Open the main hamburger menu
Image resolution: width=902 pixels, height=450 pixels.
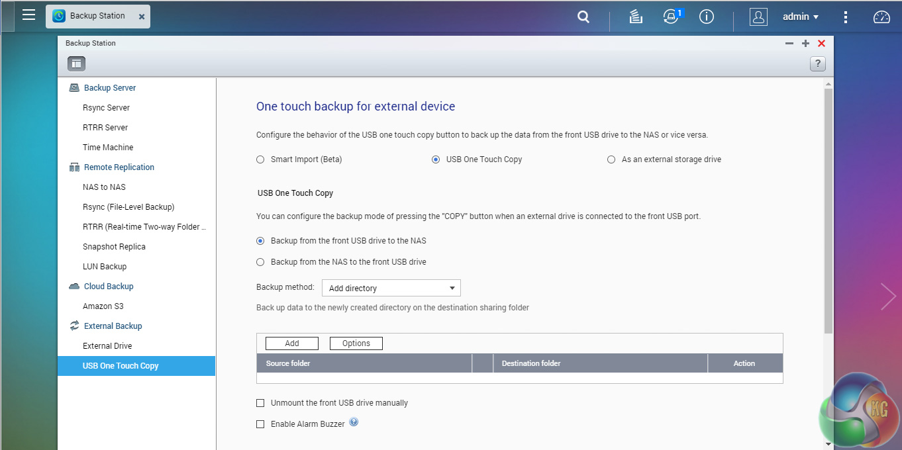coord(28,15)
